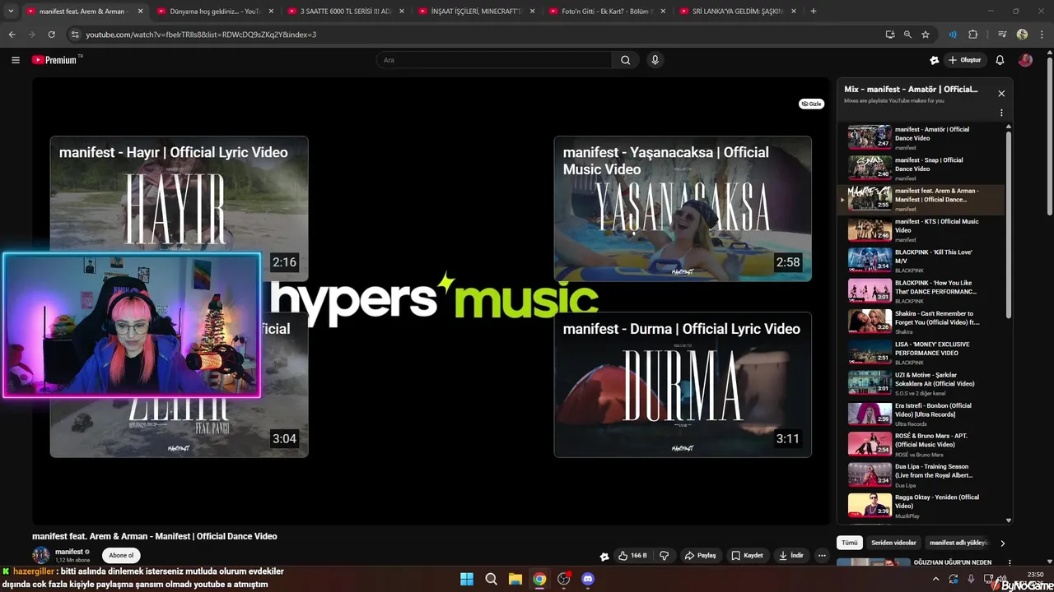Screen dimensions: 1054x592
Task: Open the YouTube hamburger guide menu
Action: 15,60
